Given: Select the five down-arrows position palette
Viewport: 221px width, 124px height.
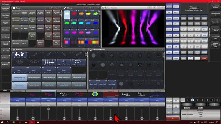Looking at the screenshot, I should pyautogui.click(x=49, y=63).
